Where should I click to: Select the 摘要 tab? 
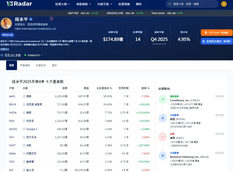[11, 65]
